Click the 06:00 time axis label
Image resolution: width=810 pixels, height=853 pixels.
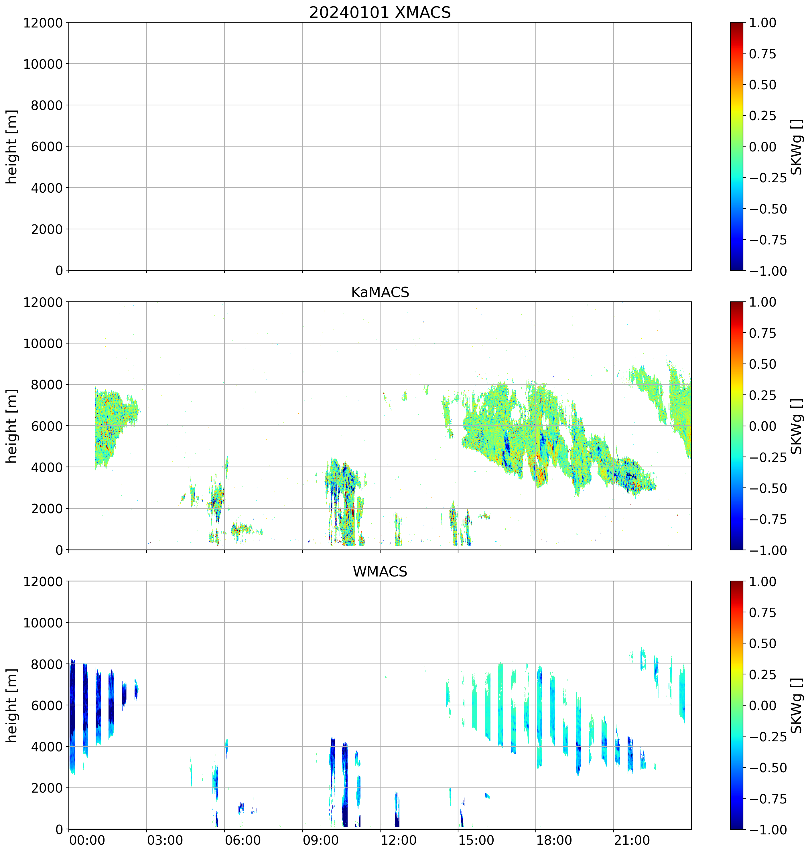[x=243, y=840]
